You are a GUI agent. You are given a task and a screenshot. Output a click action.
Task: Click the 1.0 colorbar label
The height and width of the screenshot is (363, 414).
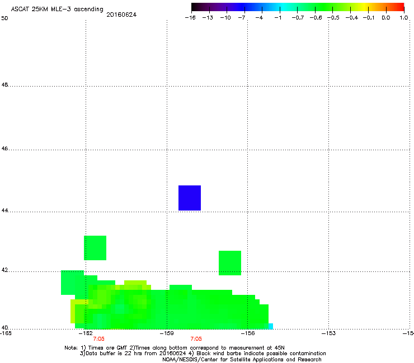[x=404, y=18]
